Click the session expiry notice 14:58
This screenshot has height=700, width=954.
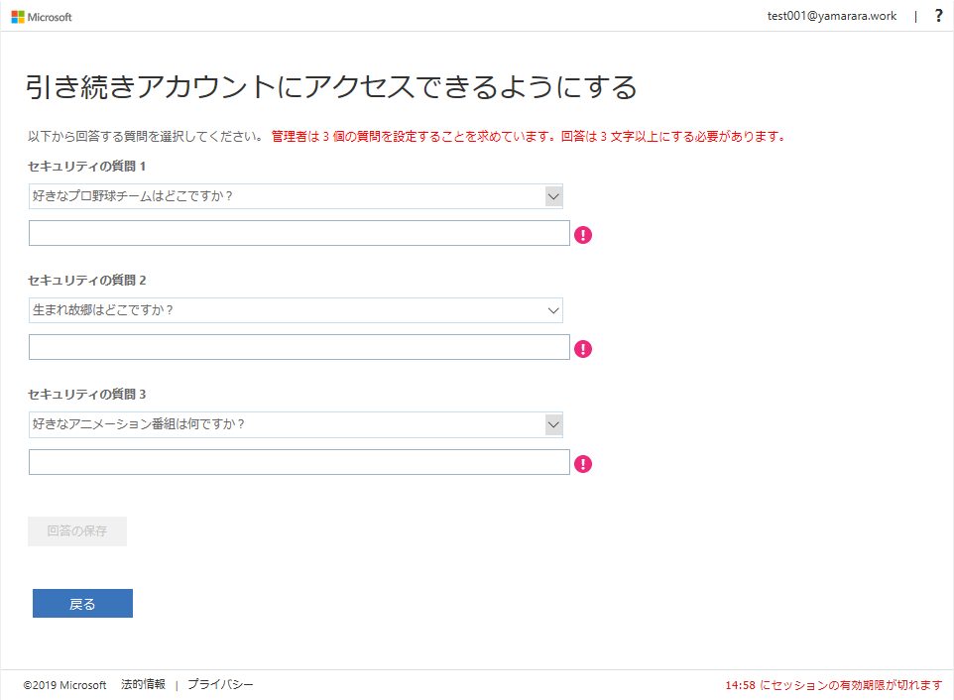[x=834, y=685]
